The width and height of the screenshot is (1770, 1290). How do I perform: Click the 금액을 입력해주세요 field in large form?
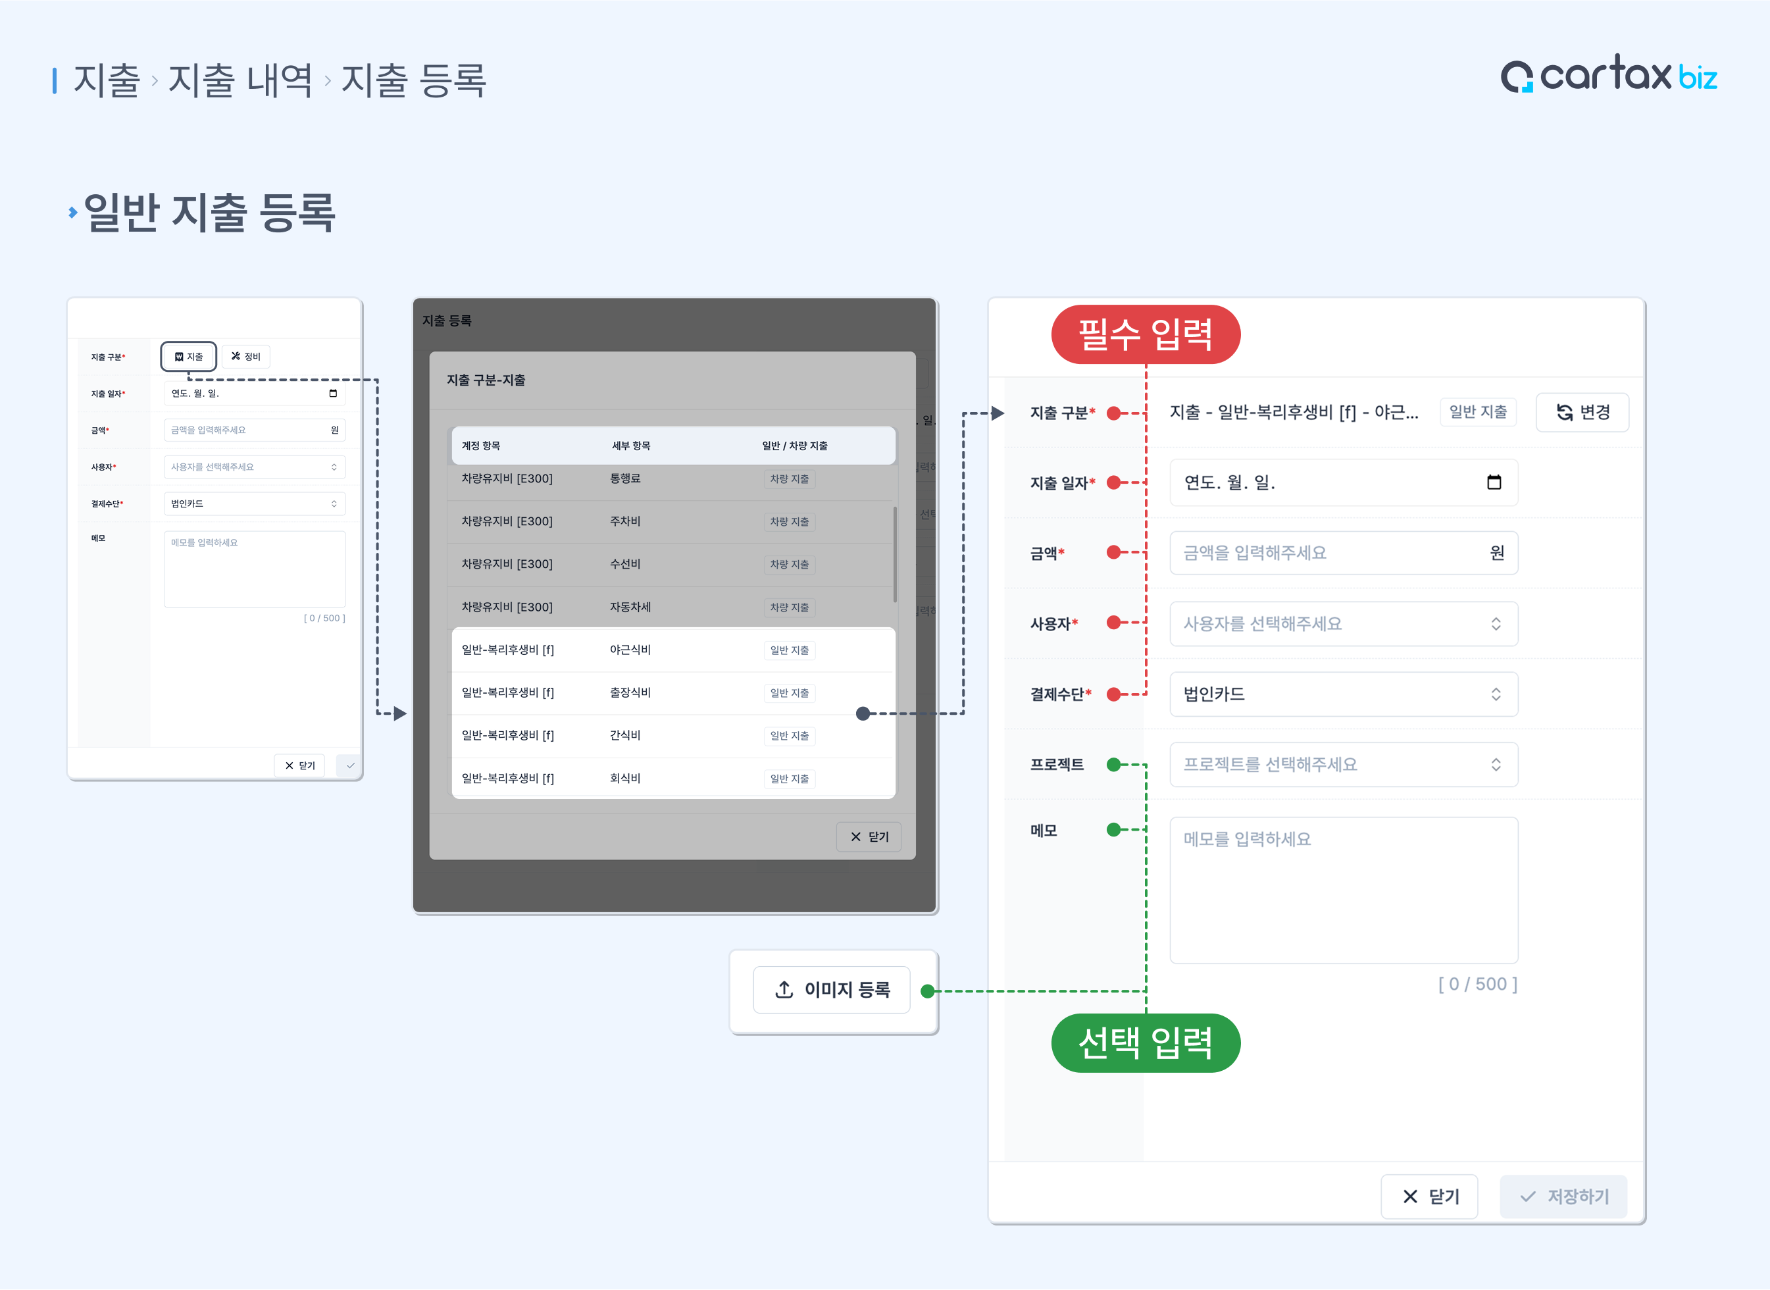pos(1343,553)
